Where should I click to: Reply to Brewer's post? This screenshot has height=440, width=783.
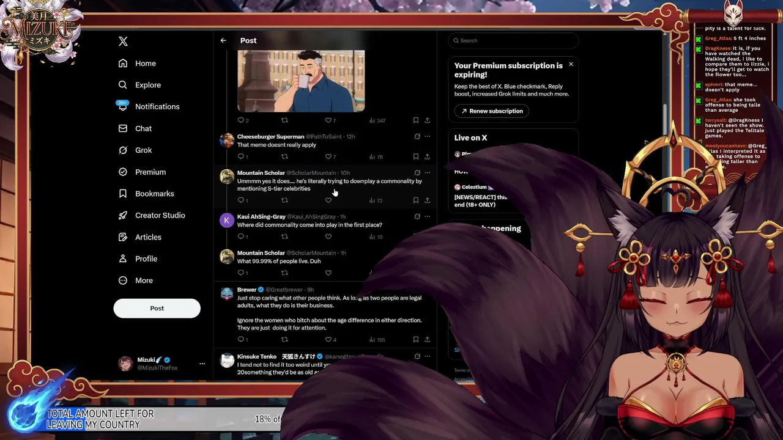[242, 340]
